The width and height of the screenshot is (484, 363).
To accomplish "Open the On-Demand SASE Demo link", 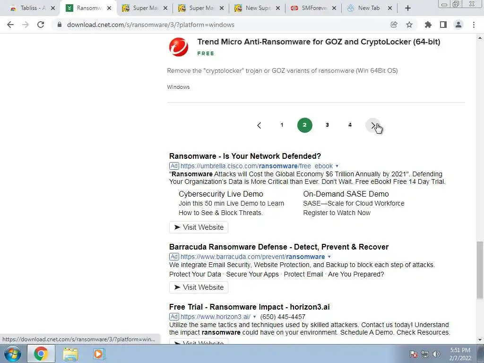I will pos(346,194).
